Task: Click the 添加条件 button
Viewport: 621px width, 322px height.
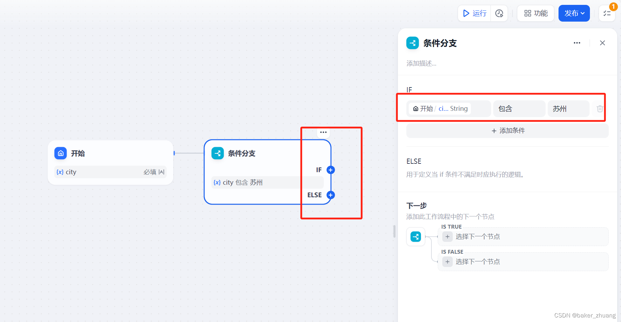Action: (x=507, y=130)
